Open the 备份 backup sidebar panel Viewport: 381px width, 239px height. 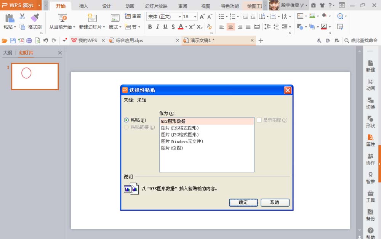click(x=370, y=215)
